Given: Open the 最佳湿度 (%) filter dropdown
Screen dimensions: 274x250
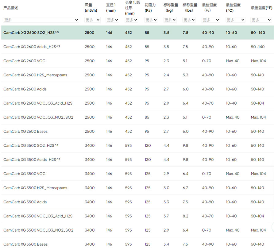Looking at the screenshot, I should point(211,20).
